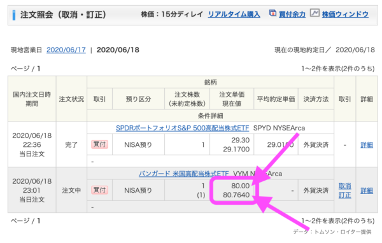Open 詳細 for the VYM order
The height and width of the screenshot is (243, 382).
point(367,191)
